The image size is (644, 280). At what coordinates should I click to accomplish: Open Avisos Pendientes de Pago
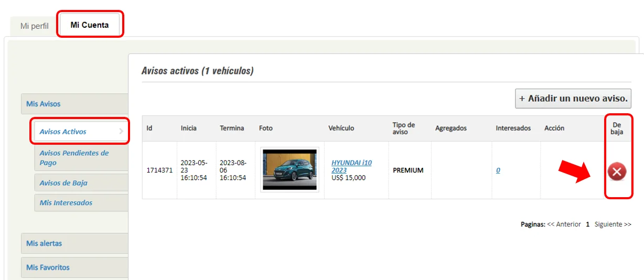click(x=74, y=158)
